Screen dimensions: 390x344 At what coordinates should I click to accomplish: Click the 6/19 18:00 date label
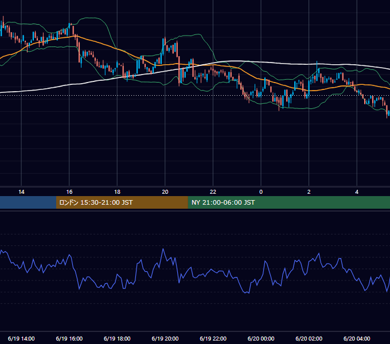pos(117,338)
